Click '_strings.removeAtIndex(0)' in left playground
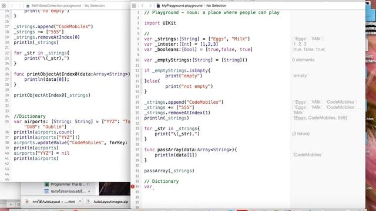The image size is (376, 211). 47,37
